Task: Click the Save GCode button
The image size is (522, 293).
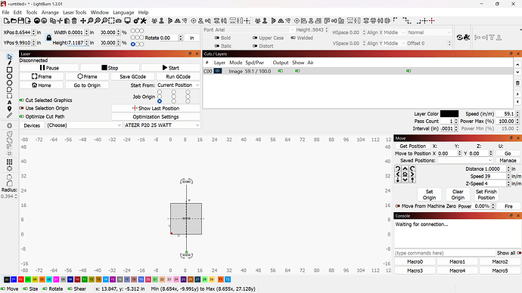Action: point(132,76)
